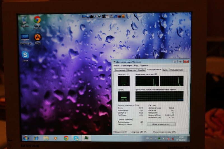
Task: Open Windows Explorer folder in taskbar
Action: point(46,138)
